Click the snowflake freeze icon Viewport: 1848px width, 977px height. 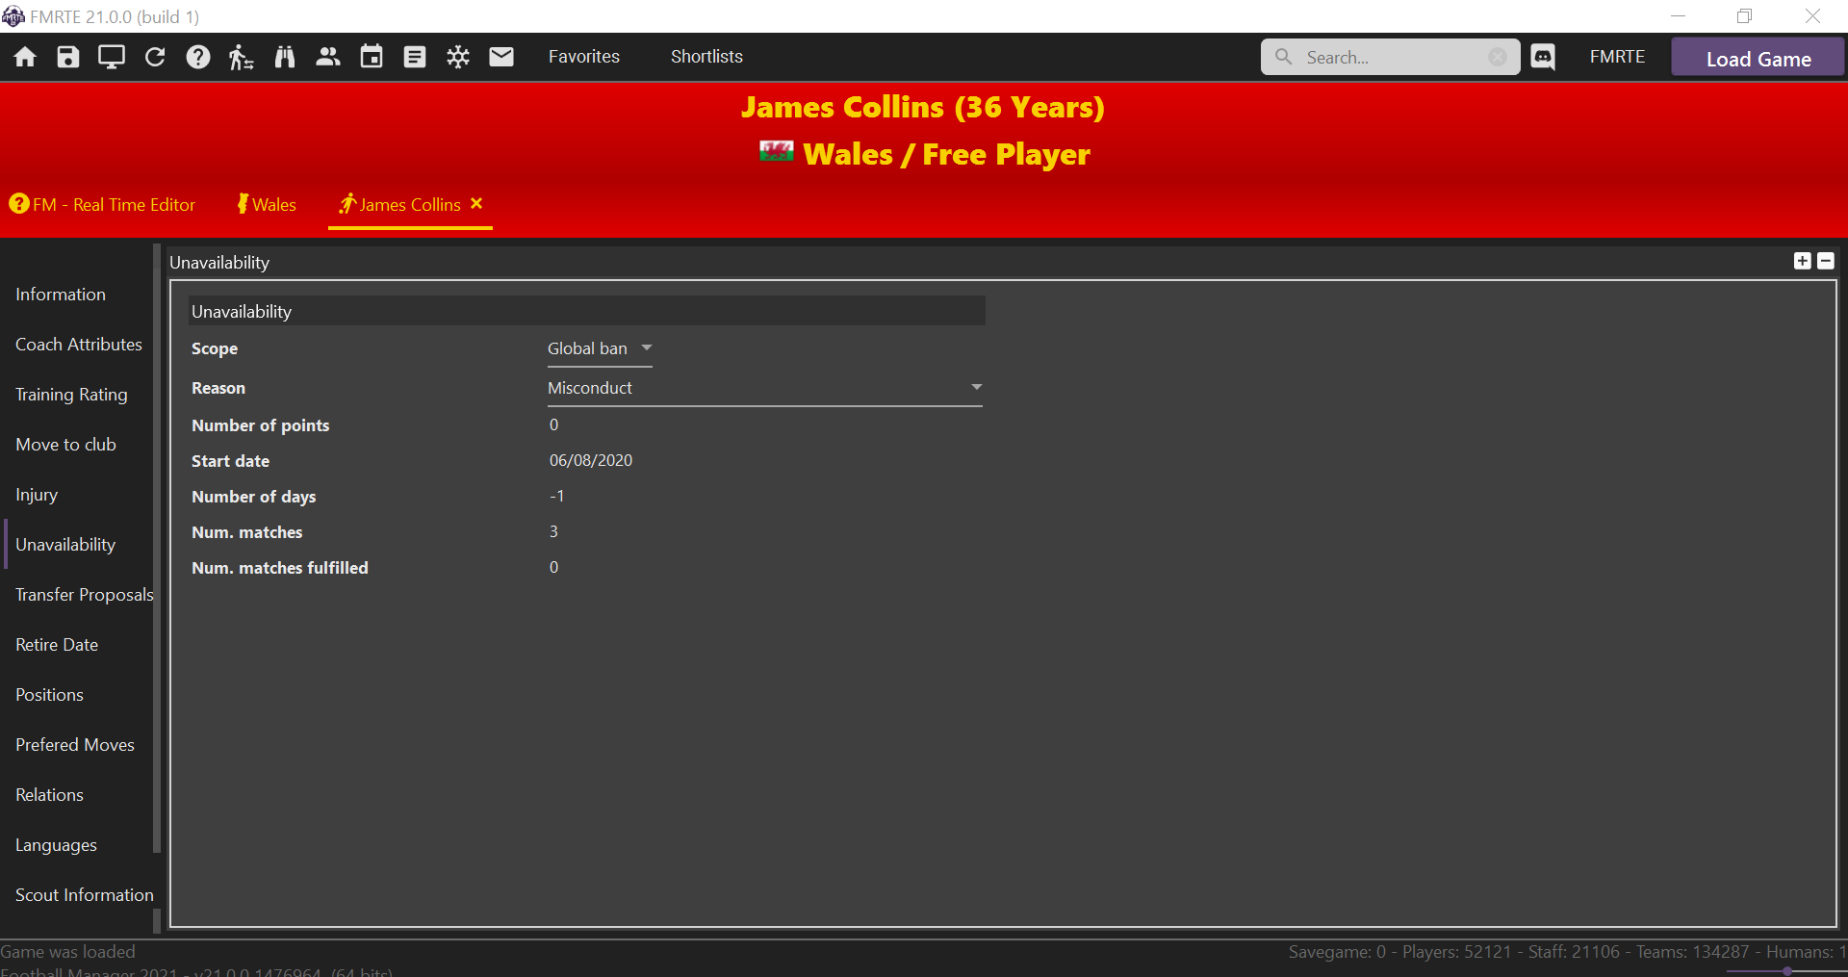point(458,57)
